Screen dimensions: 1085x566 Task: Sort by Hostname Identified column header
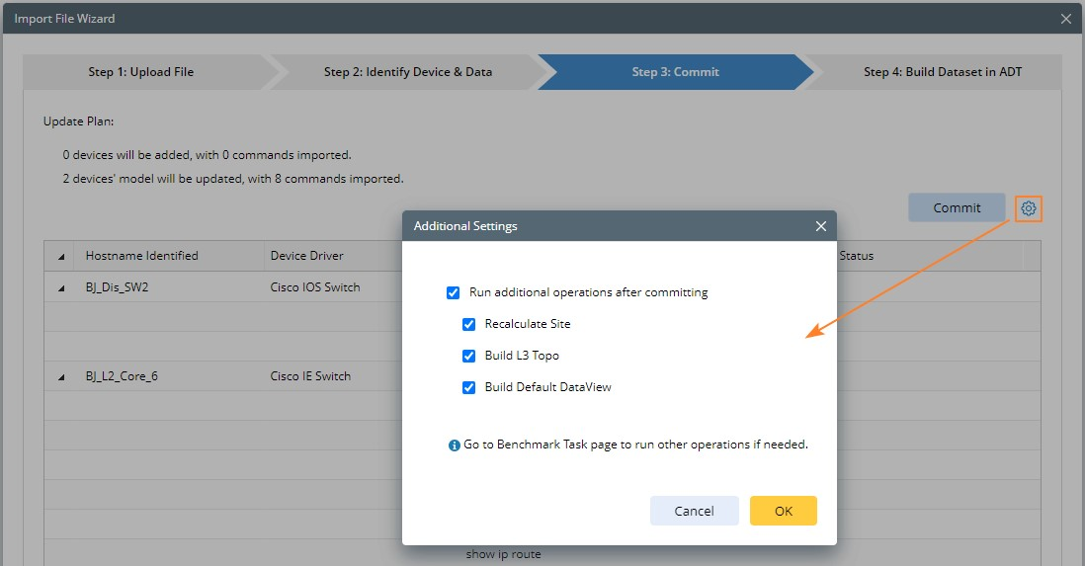coord(141,256)
